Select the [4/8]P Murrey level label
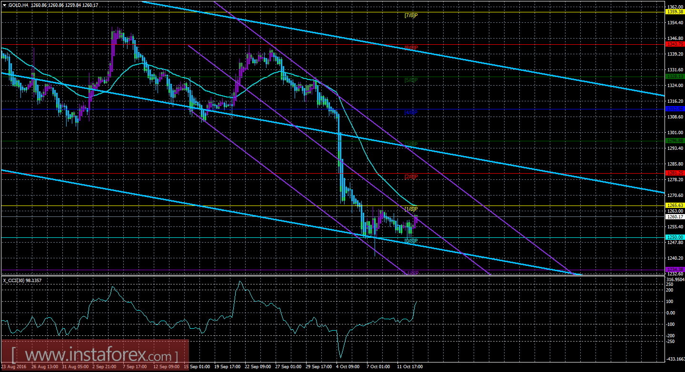The image size is (685, 372). point(411,112)
